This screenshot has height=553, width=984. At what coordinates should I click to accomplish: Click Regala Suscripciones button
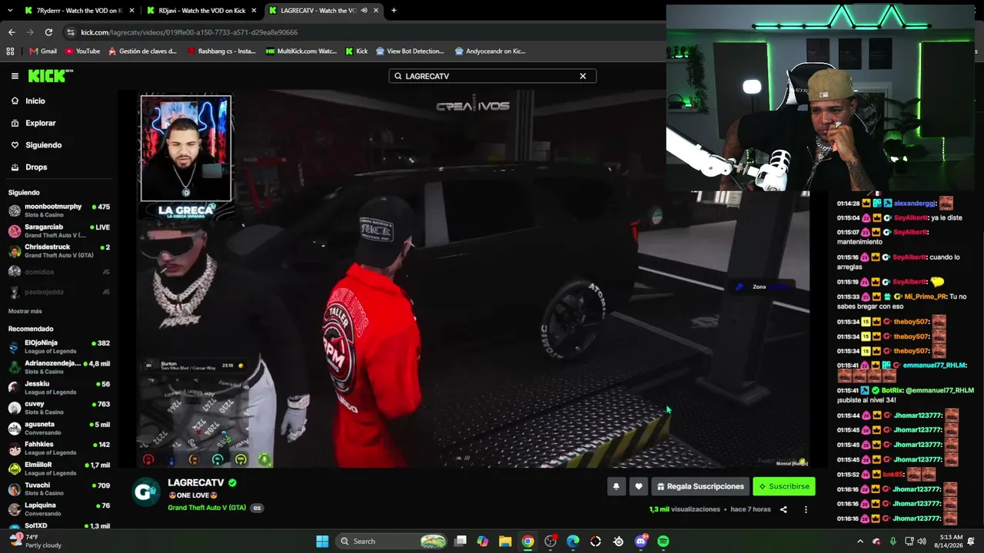pyautogui.click(x=701, y=486)
